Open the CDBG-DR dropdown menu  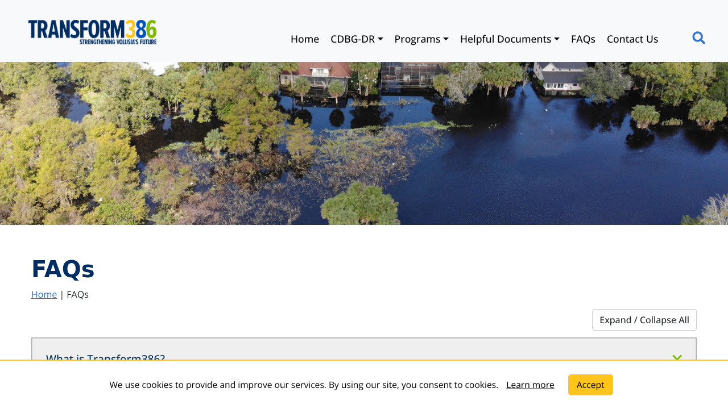357,39
